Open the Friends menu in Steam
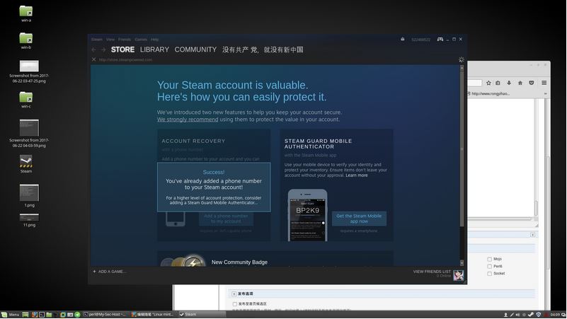 (x=125, y=40)
